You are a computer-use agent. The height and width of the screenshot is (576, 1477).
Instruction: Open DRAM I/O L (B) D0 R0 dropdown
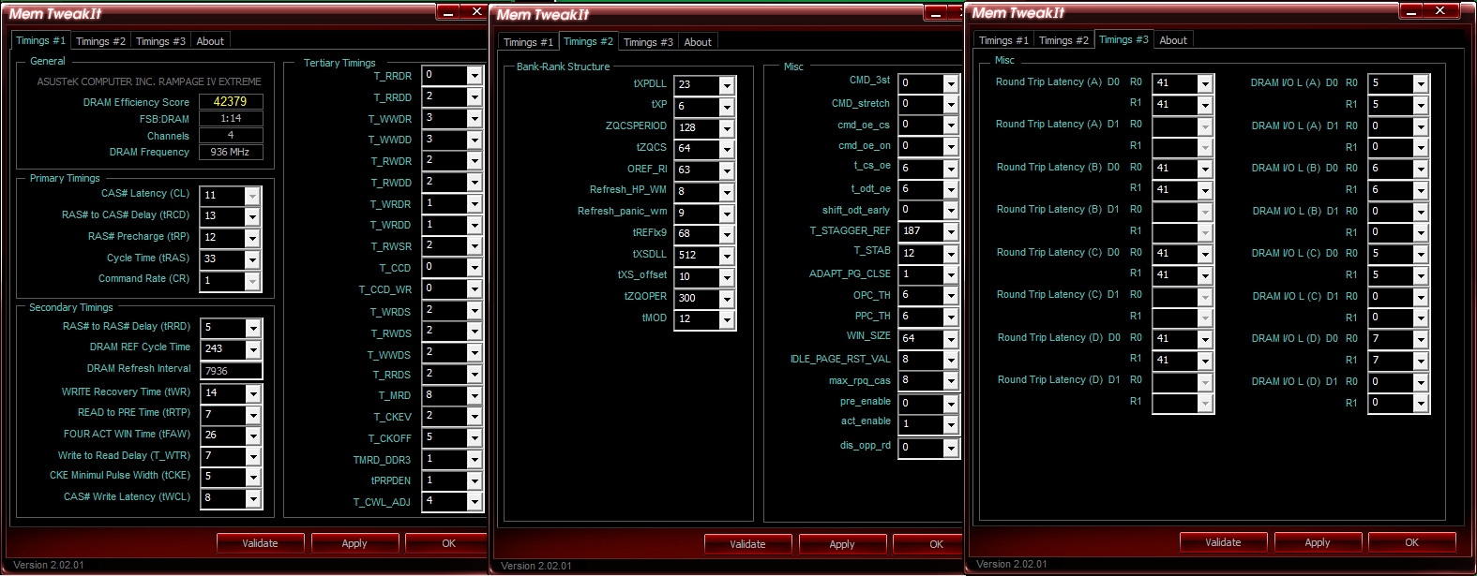click(1421, 169)
